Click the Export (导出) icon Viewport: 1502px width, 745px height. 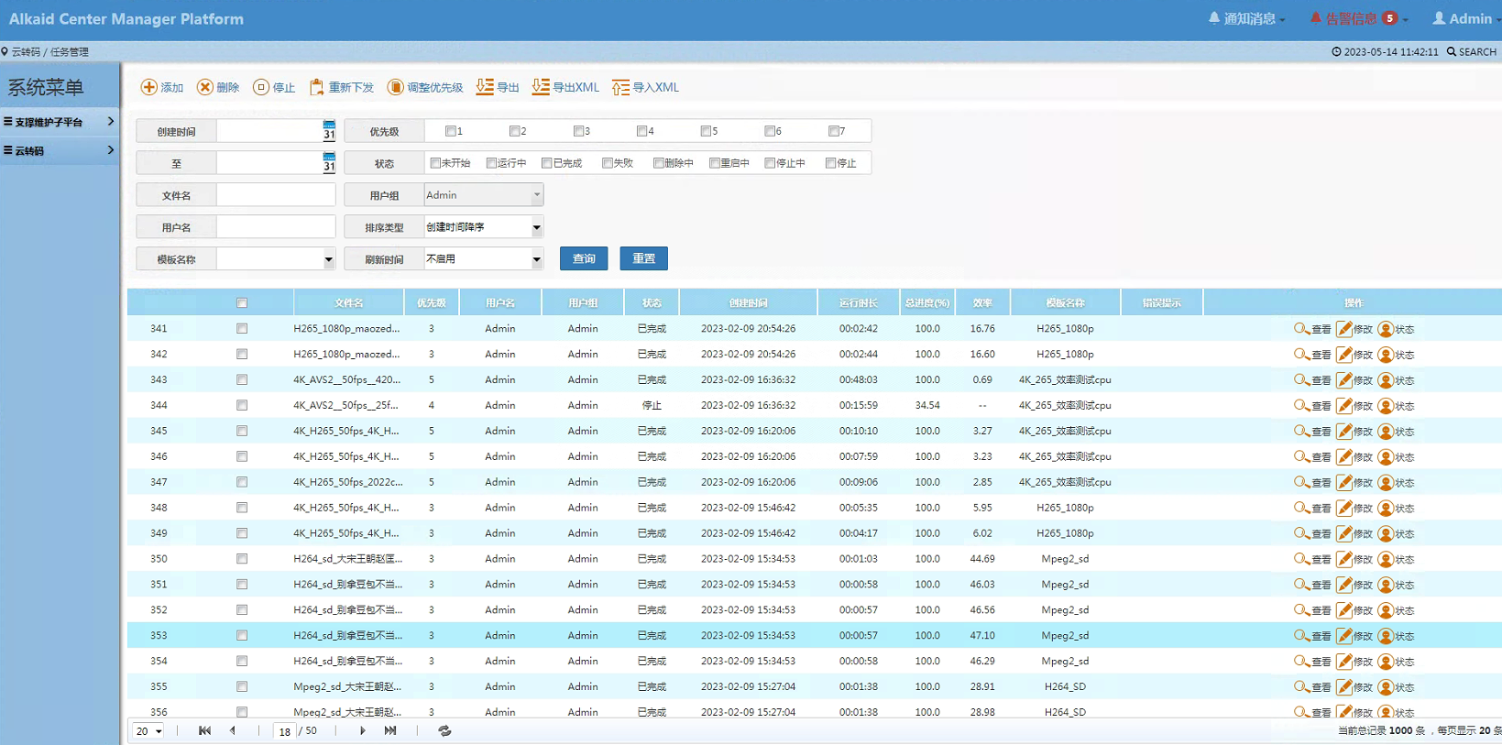[x=485, y=87]
